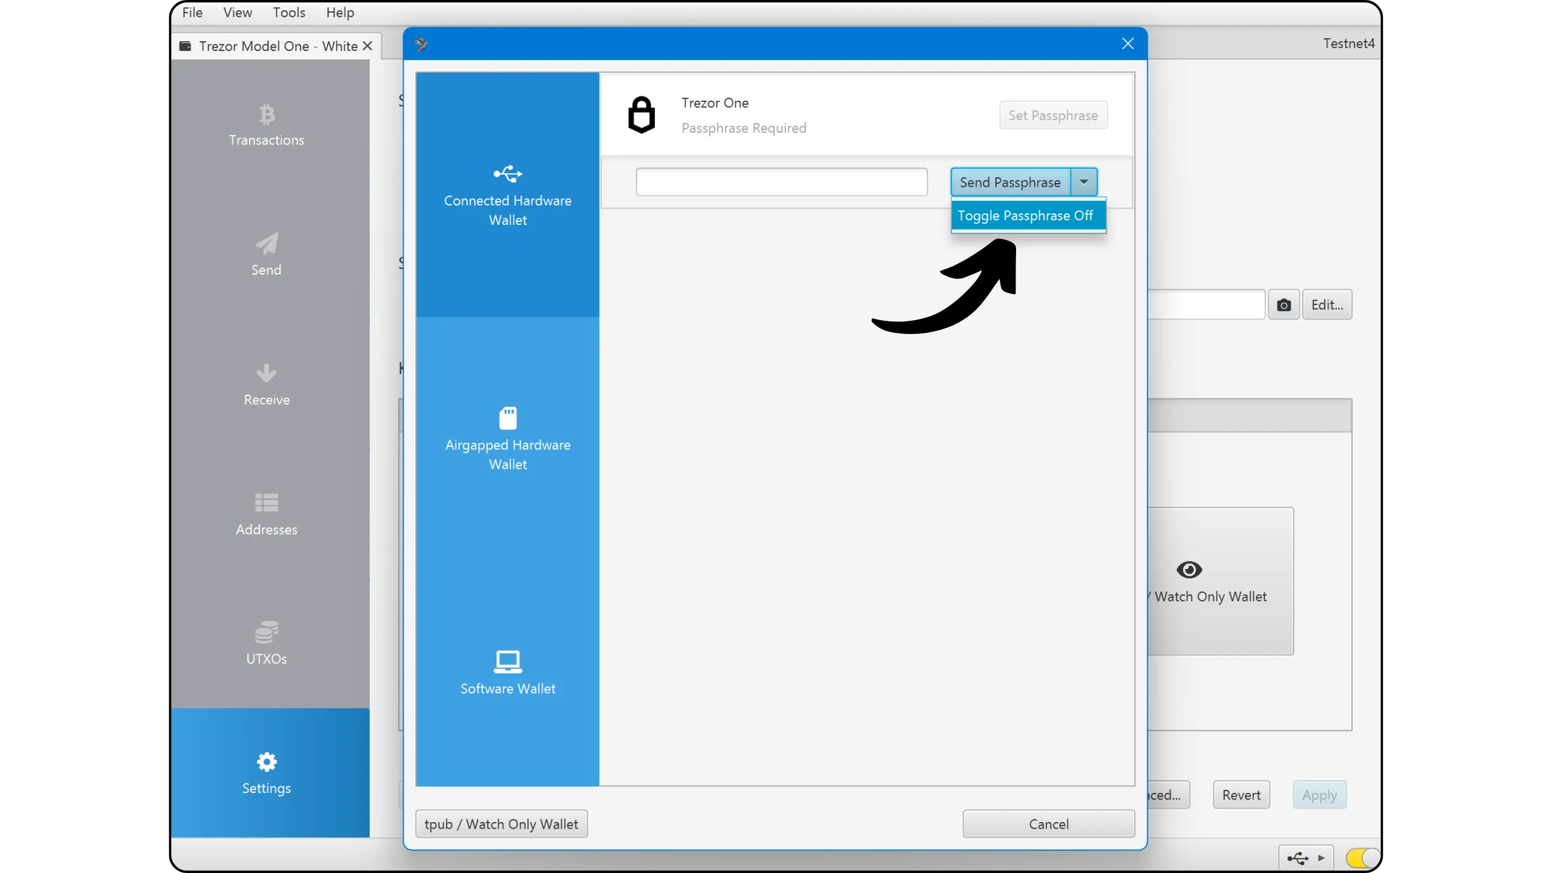
Task: Click the USB device status button
Action: [1305, 858]
